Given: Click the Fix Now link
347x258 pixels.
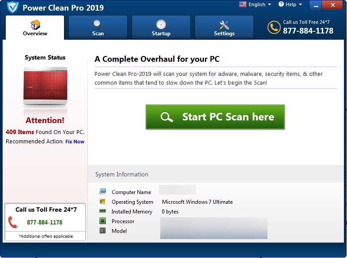Looking at the screenshot, I should click(75, 142).
